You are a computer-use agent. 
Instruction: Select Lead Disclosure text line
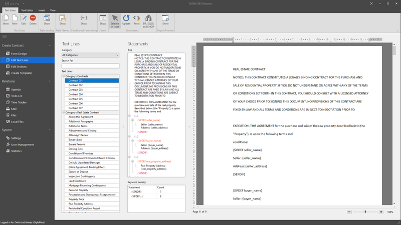click(92, 181)
